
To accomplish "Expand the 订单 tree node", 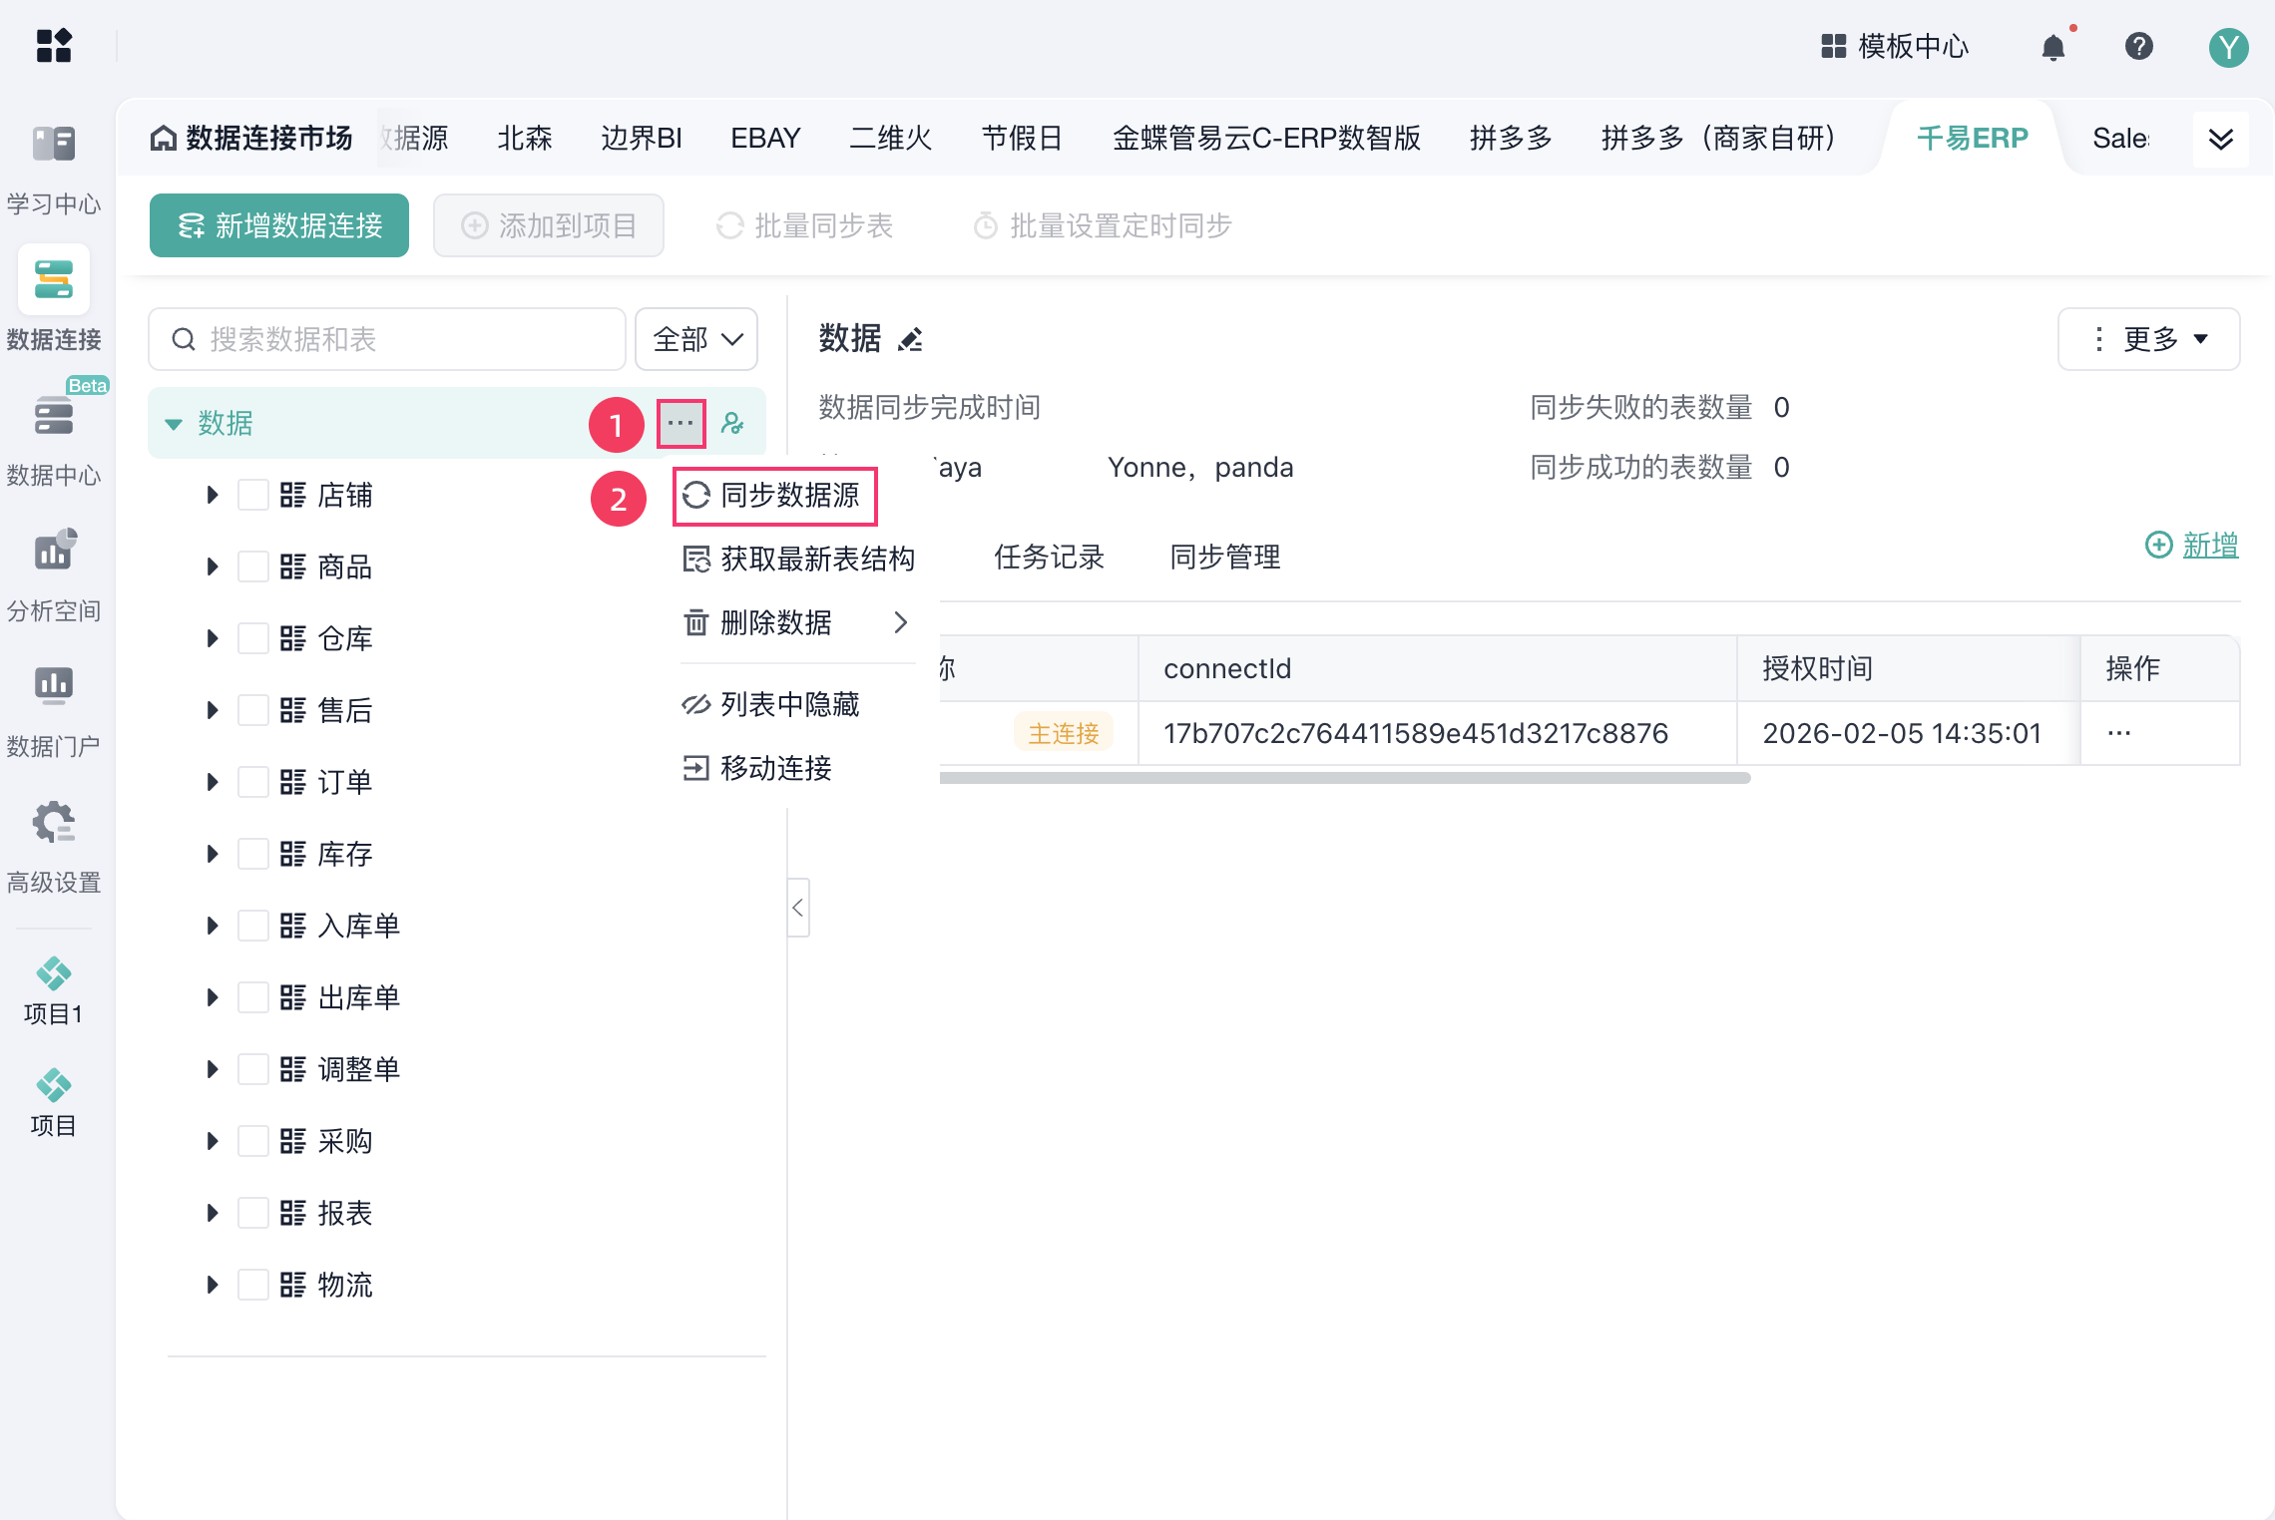I will (212, 782).
